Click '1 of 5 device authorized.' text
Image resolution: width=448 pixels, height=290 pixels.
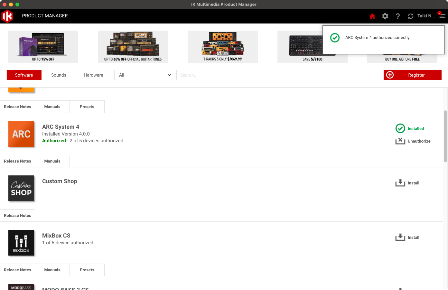(x=68, y=243)
